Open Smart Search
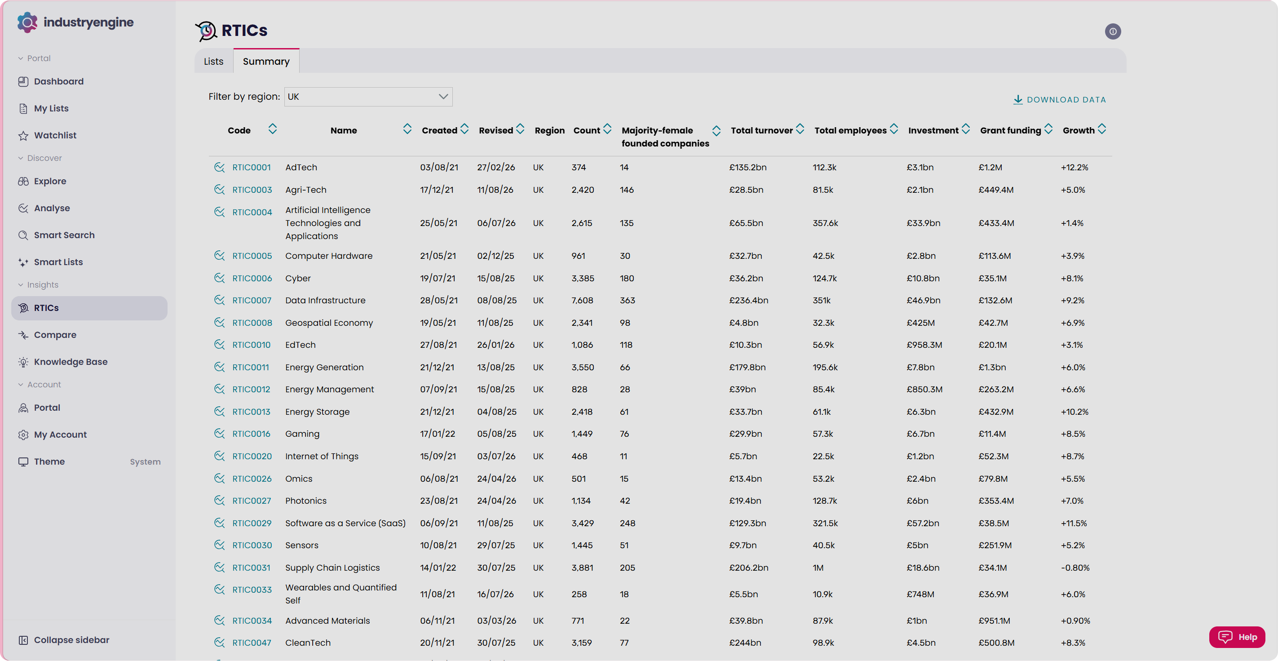Image resolution: width=1278 pixels, height=661 pixels. point(89,235)
